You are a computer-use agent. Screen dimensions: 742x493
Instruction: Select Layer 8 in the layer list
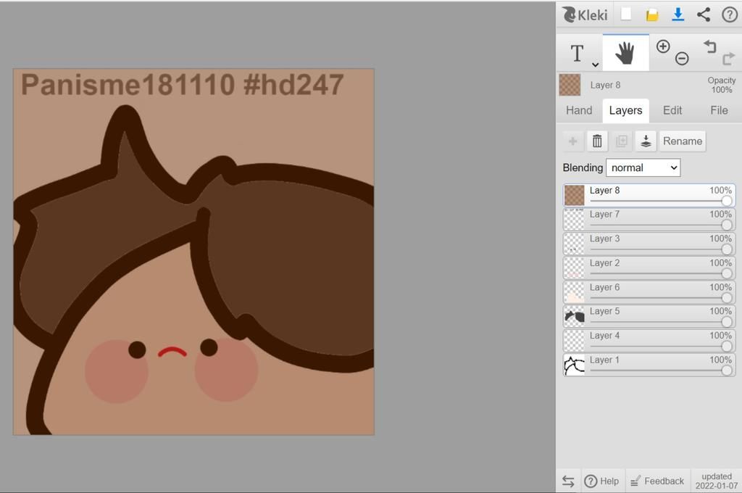(x=649, y=195)
